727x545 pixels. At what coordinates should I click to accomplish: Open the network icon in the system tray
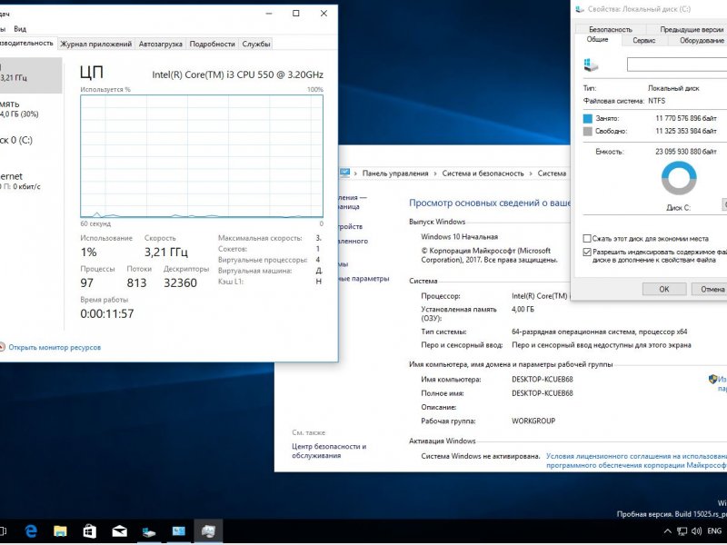pyautogui.click(x=682, y=531)
